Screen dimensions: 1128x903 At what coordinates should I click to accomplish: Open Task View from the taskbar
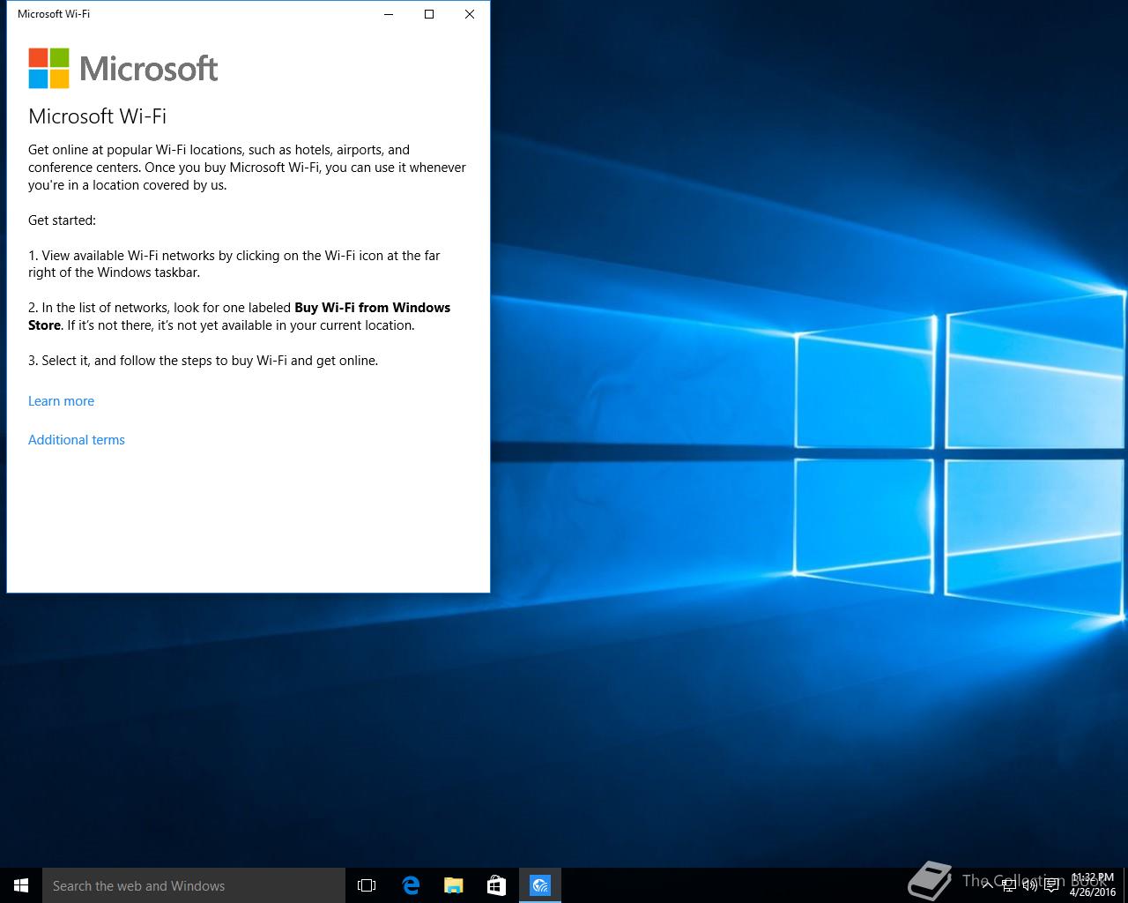(367, 885)
